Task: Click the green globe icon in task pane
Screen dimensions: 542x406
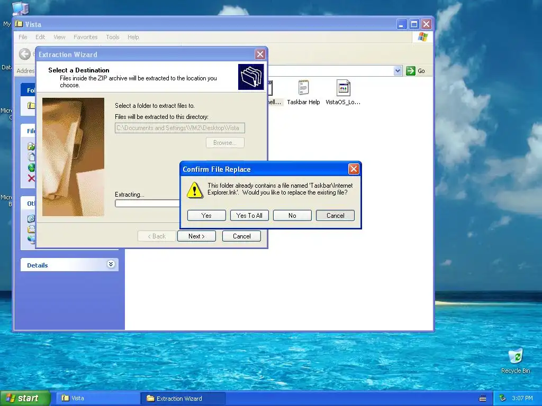Action: (x=31, y=168)
